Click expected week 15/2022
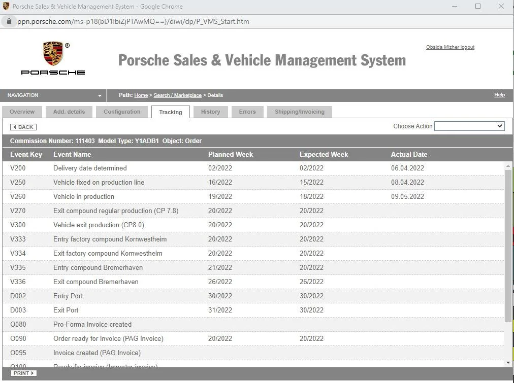The height and width of the screenshot is (383, 514). (x=311, y=182)
